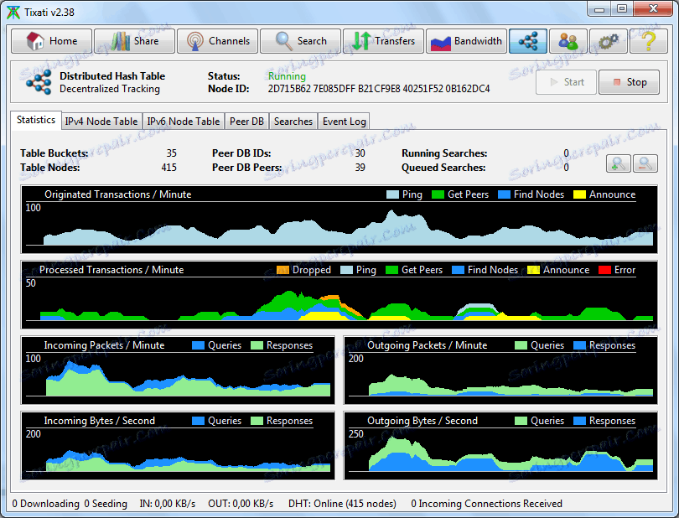Show the Bandwidth view
The width and height of the screenshot is (679, 518).
[x=466, y=41]
